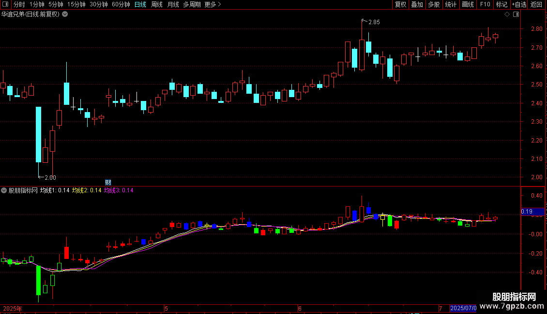The width and height of the screenshot is (547, 314).
Task: Open the 复权 adjustment menu
Action: [x=400, y=4]
